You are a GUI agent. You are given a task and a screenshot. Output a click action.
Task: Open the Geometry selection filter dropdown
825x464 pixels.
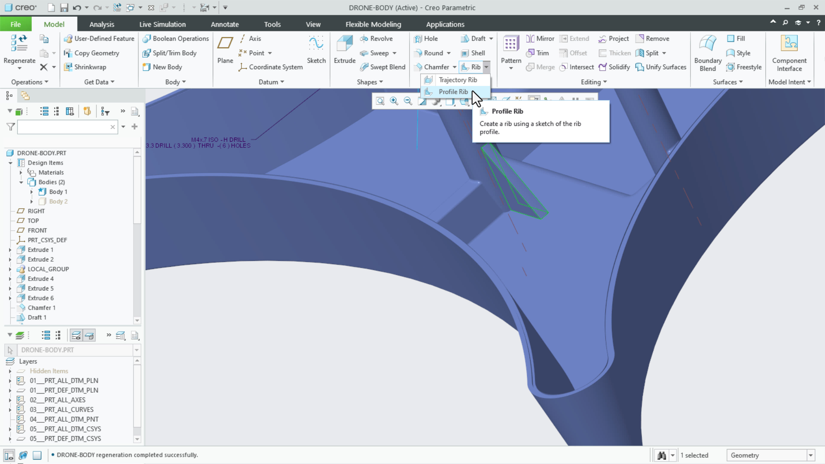coord(810,455)
